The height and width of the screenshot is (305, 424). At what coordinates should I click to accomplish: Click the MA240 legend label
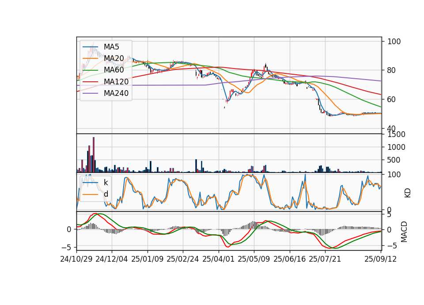point(116,93)
